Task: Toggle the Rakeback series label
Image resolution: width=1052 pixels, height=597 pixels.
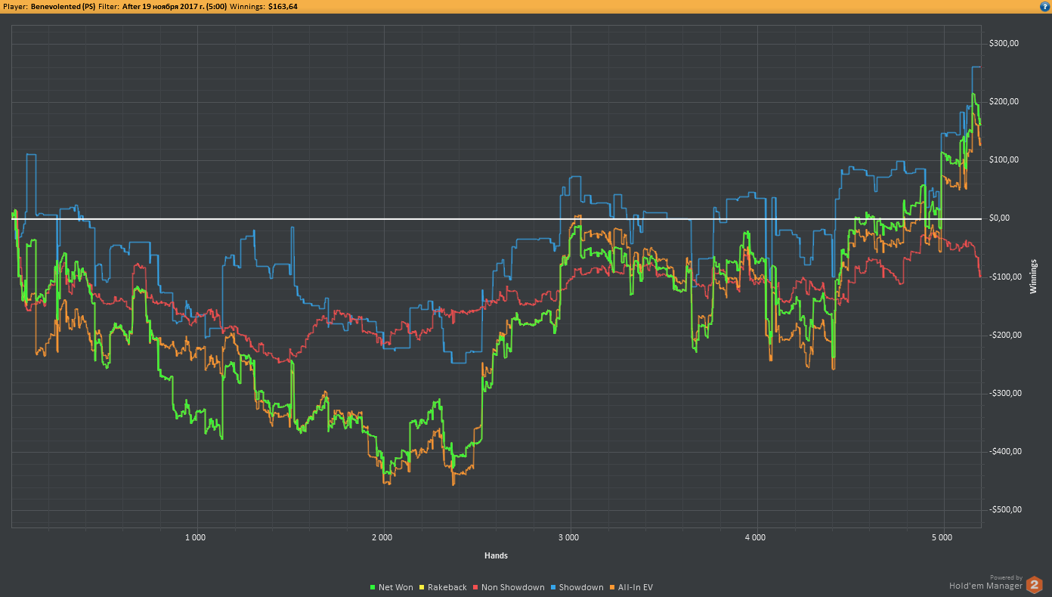Action: pos(447,587)
